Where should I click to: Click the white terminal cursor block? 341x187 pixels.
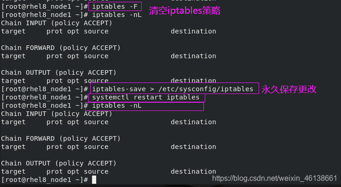tap(94, 180)
